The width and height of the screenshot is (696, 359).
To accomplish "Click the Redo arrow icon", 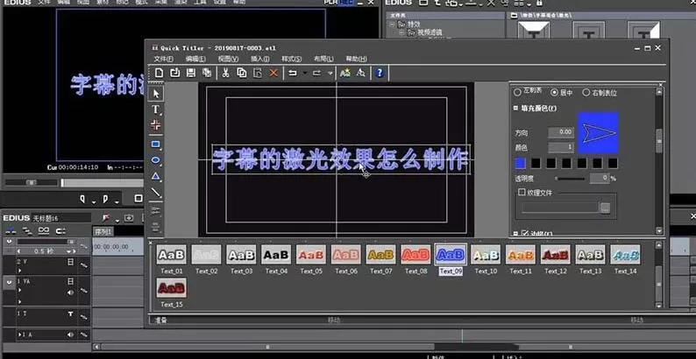I will (316, 74).
